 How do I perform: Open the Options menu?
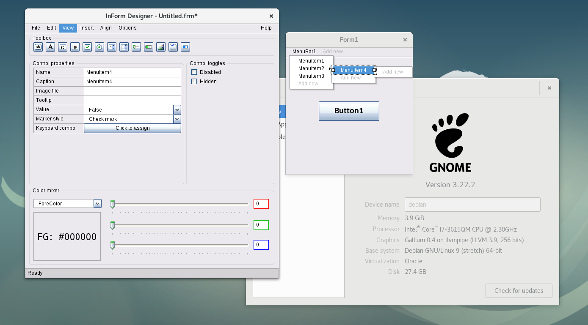coord(127,28)
